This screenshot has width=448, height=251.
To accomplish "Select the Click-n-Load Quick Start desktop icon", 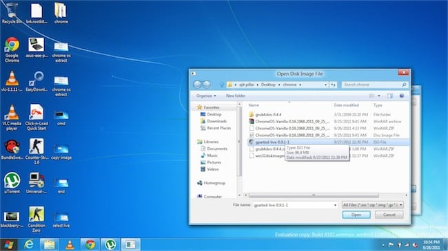I will (37, 118).
